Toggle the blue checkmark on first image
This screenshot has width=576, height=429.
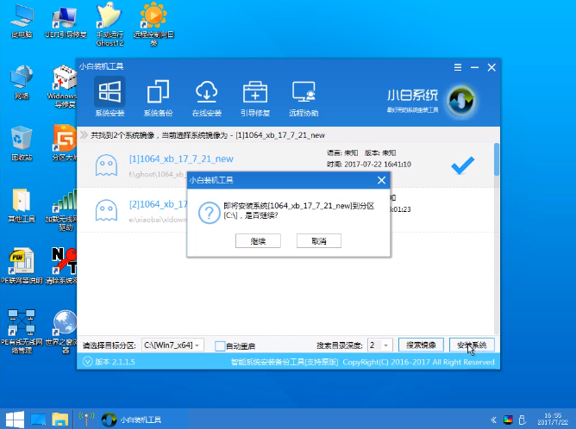(463, 164)
